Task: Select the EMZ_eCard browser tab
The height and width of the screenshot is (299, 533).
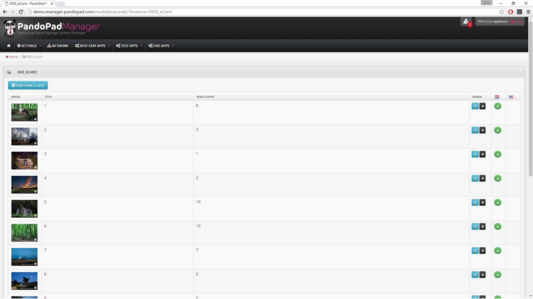Action: [29, 4]
